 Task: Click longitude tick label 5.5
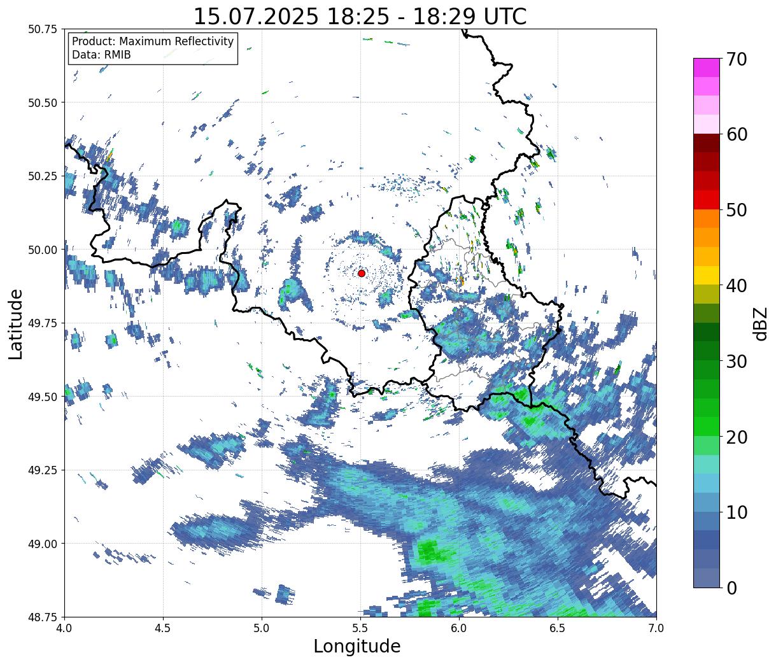[x=360, y=628]
